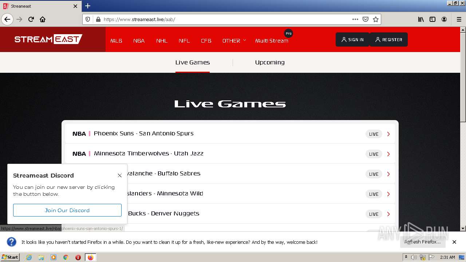Toggle Firefox sidebar view
The width and height of the screenshot is (466, 262).
click(x=433, y=19)
